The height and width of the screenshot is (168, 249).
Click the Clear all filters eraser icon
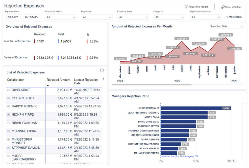tap(222, 7)
